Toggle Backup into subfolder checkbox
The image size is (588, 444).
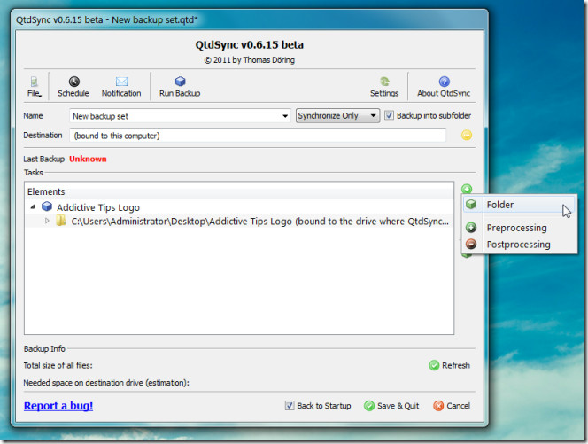[389, 115]
